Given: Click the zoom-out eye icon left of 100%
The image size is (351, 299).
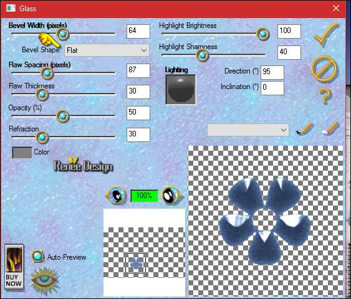Looking at the screenshot, I should click(116, 196).
